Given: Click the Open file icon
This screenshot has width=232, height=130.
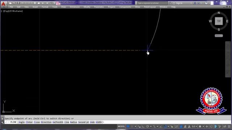Looking at the screenshot, I should point(14,3).
